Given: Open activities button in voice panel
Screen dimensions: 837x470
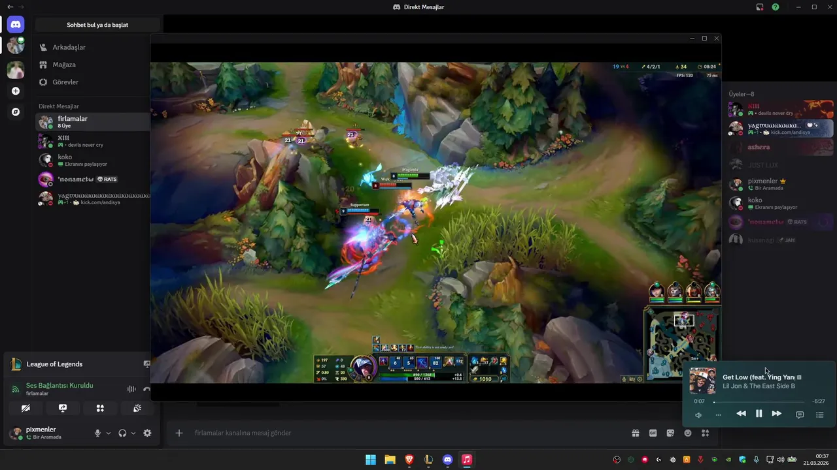Looking at the screenshot, I should pyautogui.click(x=100, y=408).
